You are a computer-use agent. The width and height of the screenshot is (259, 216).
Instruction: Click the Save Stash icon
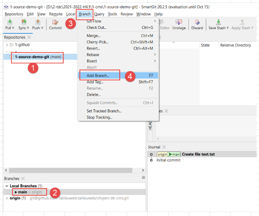pos(218,22)
